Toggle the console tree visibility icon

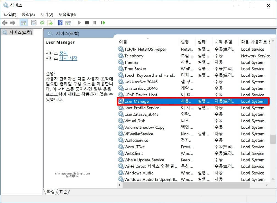point(23,23)
